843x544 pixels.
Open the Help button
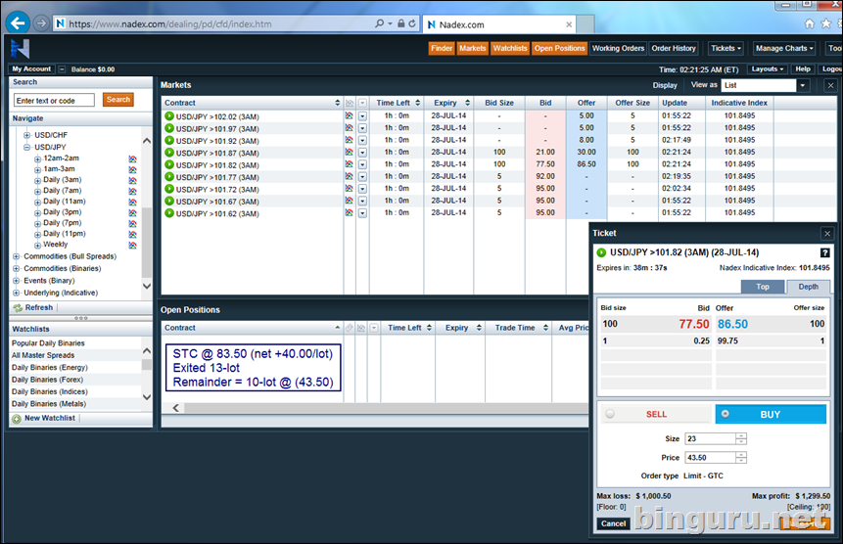(803, 69)
